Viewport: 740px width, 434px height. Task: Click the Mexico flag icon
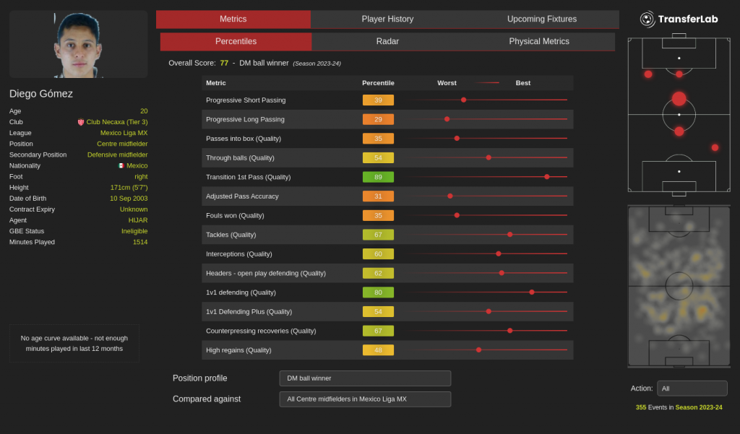click(121, 165)
